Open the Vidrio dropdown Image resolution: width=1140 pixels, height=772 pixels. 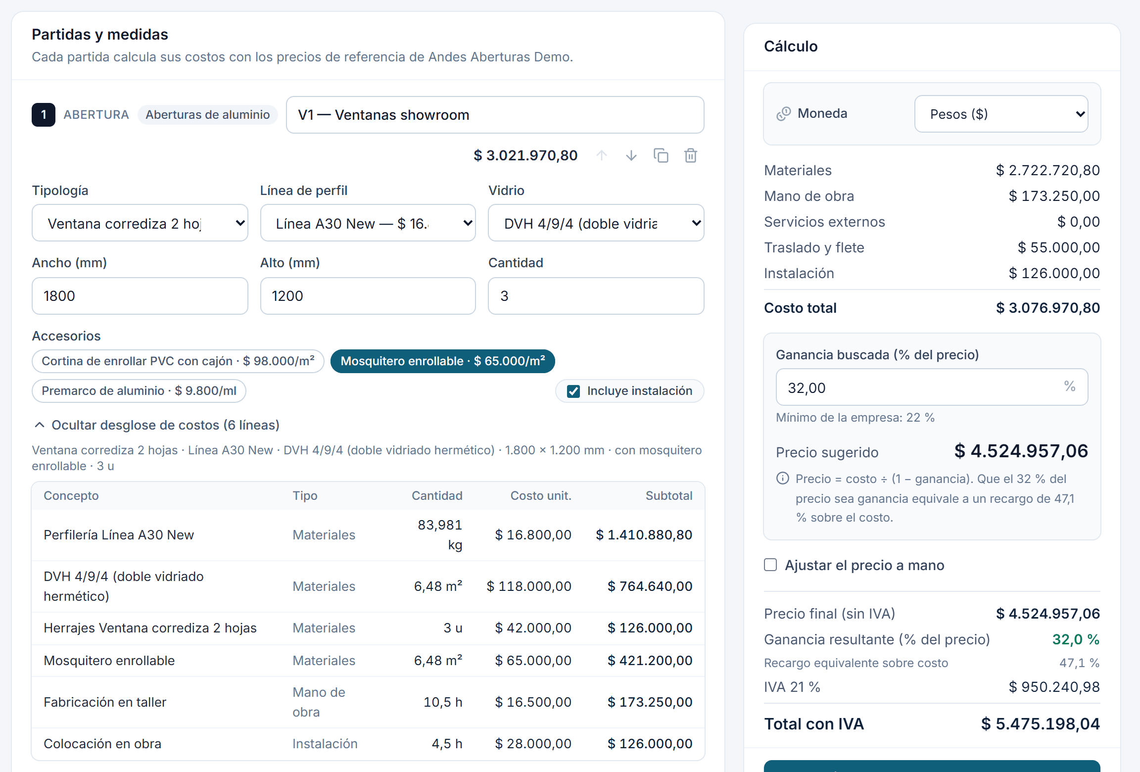596,223
